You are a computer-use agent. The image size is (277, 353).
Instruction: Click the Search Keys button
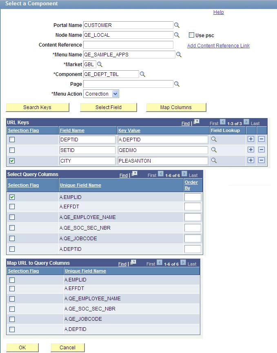[x=38, y=107]
